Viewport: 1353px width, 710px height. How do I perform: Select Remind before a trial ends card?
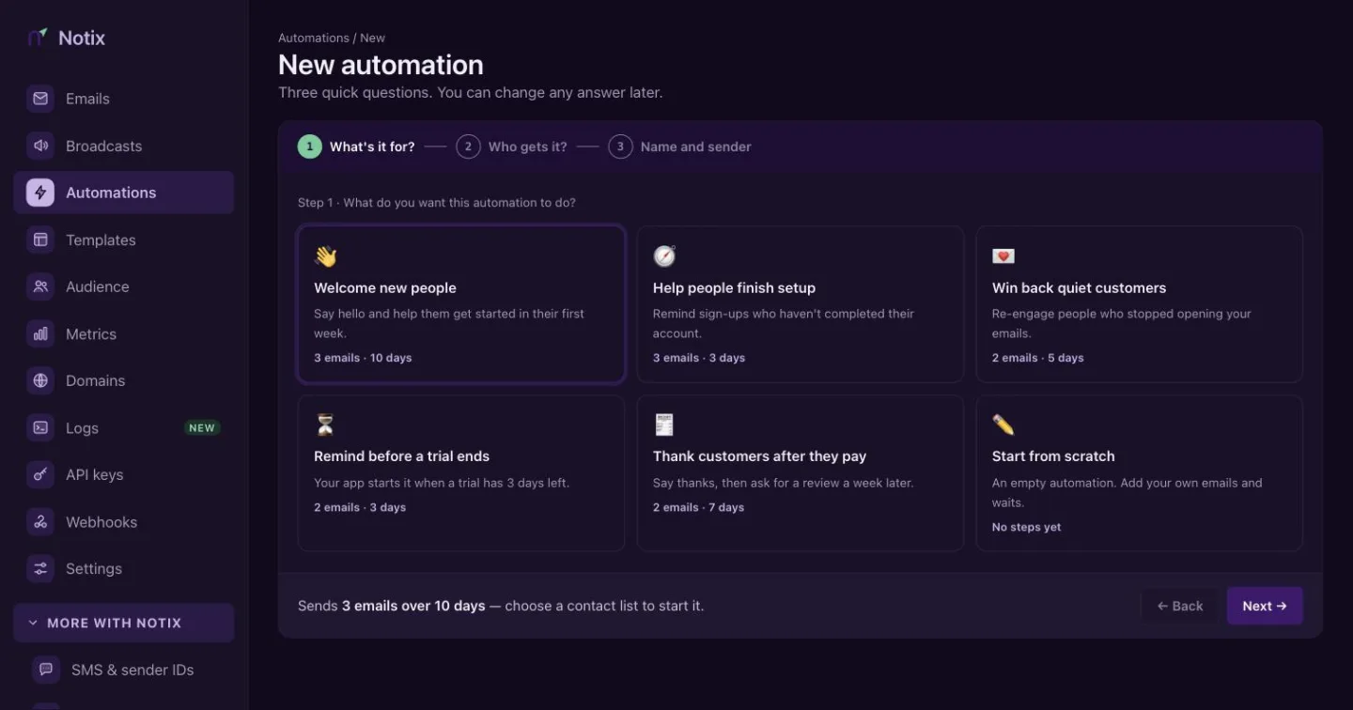(461, 472)
